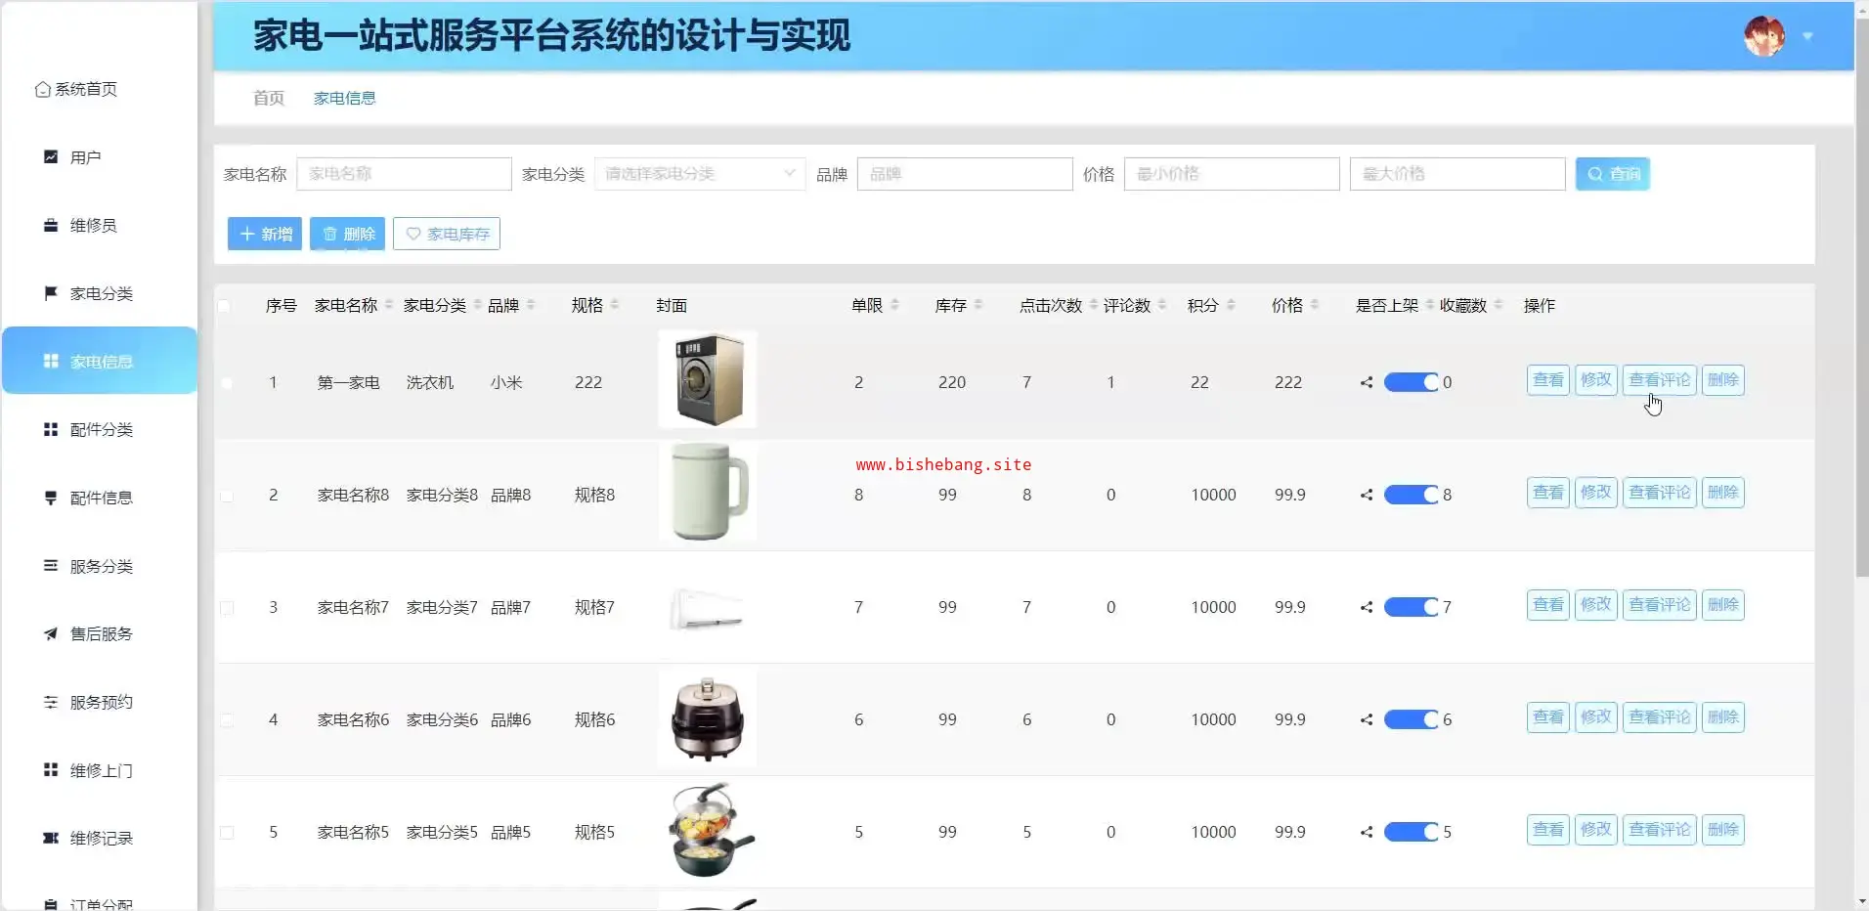Image resolution: width=1869 pixels, height=911 pixels.
Task: Click the 新增 button
Action: tap(265, 234)
